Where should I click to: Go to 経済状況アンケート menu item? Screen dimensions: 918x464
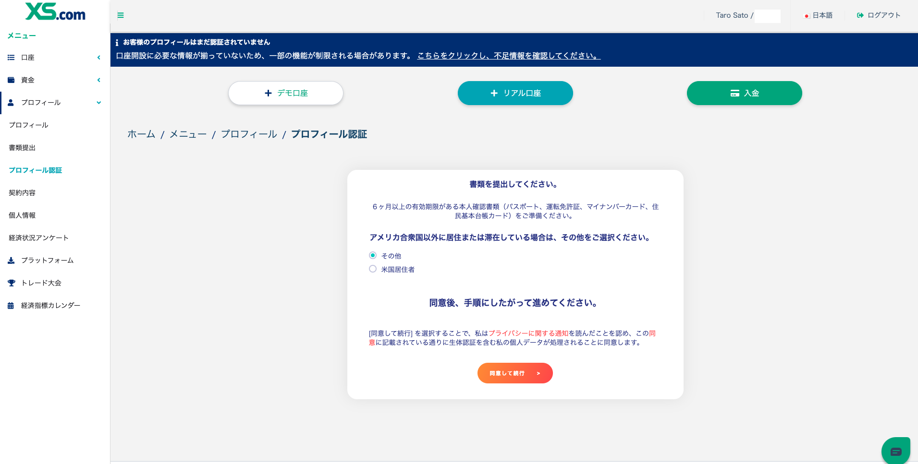[x=38, y=238]
